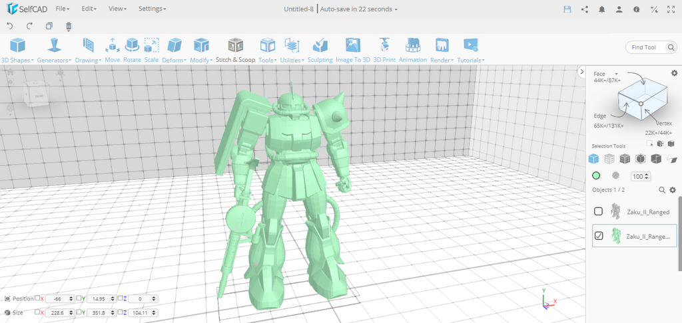Click the Position X value field
682x323 pixels.
(59, 298)
